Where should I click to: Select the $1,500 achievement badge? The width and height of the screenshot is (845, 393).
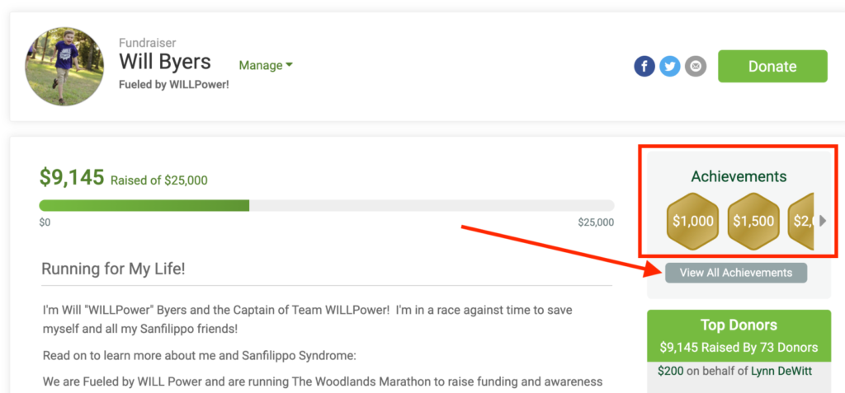753,221
